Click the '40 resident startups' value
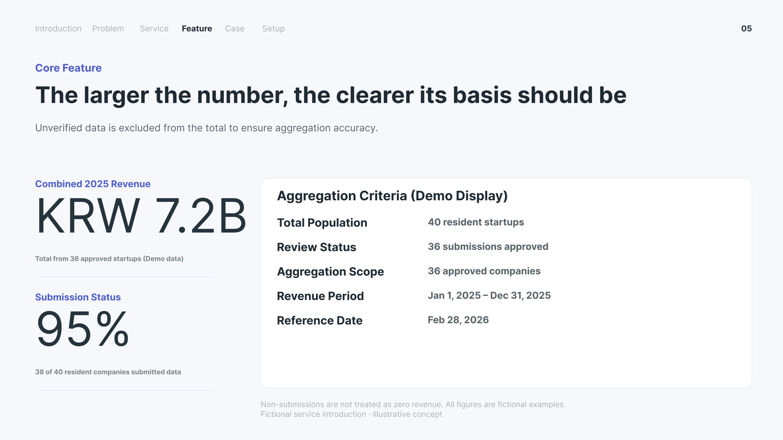 [x=476, y=222]
